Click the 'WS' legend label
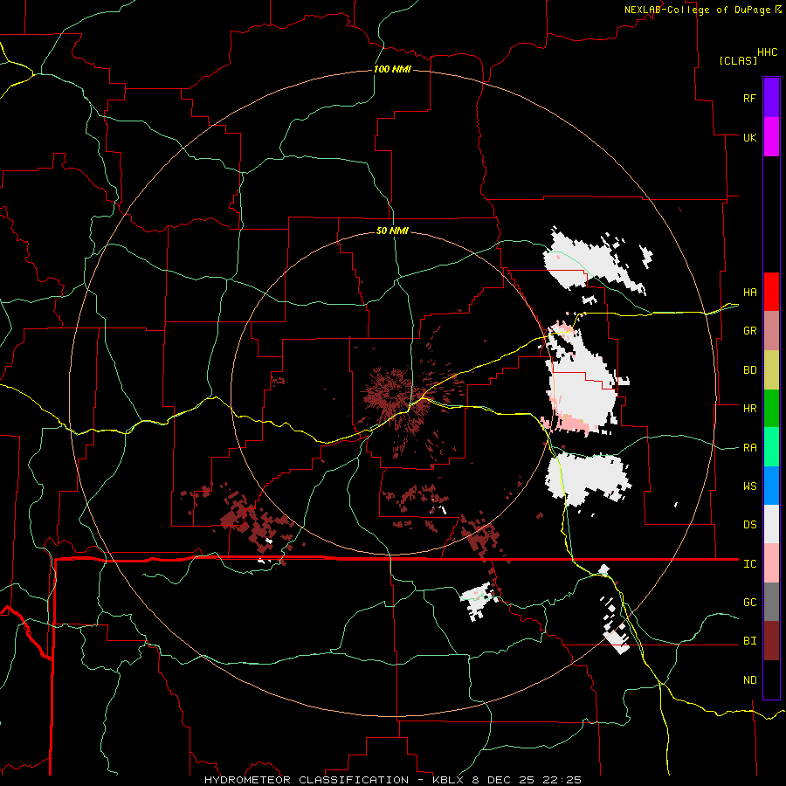The image size is (786, 786). tap(749, 486)
